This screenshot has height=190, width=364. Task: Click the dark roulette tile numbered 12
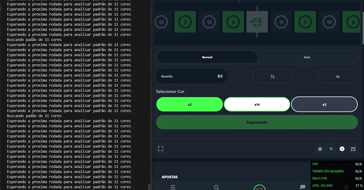[x=209, y=22]
